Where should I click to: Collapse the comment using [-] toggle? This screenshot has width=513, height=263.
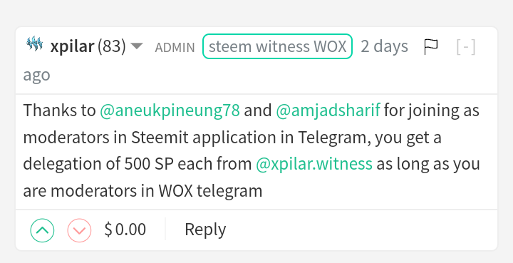coord(466,47)
